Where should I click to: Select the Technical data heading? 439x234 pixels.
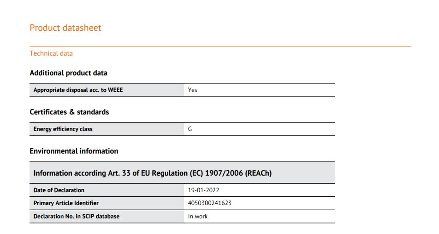51,53
